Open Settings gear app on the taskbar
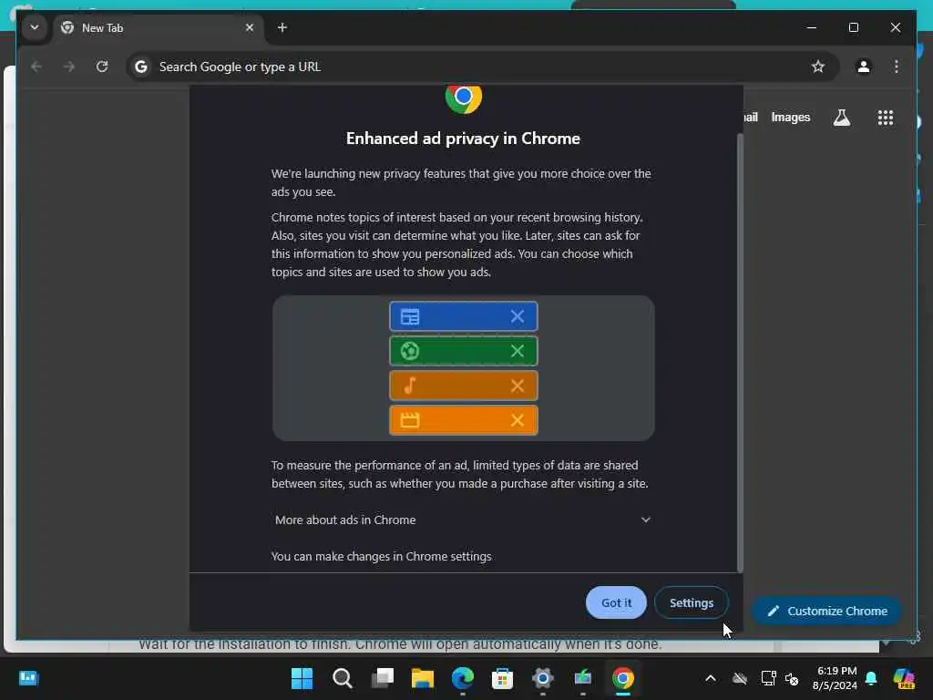The width and height of the screenshot is (933, 700). pyautogui.click(x=543, y=678)
